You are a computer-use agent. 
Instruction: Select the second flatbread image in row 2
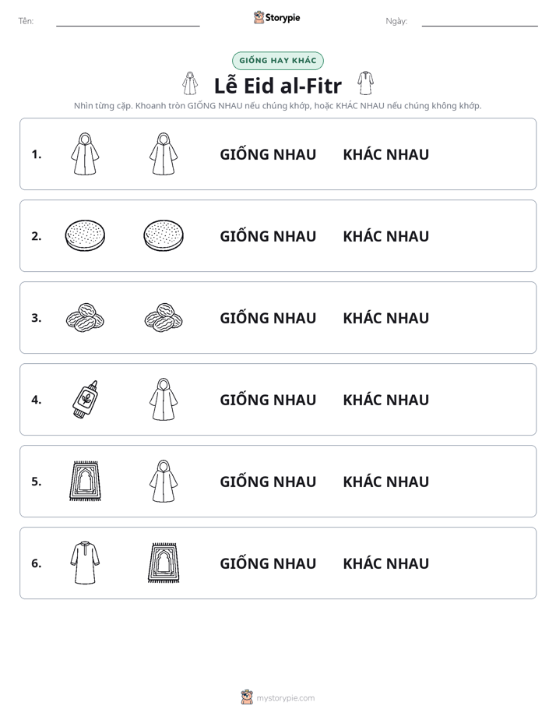click(164, 236)
